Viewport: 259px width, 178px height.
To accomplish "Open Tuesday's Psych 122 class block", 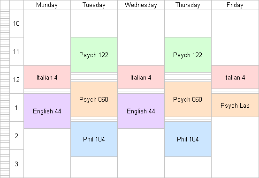I will pos(94,55).
